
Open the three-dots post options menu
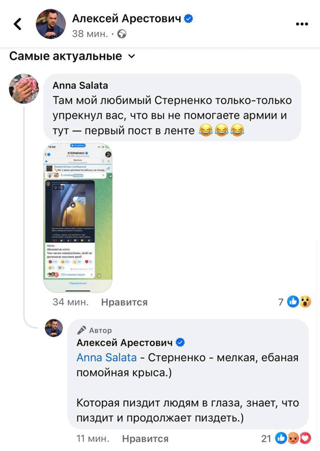[x=302, y=24]
